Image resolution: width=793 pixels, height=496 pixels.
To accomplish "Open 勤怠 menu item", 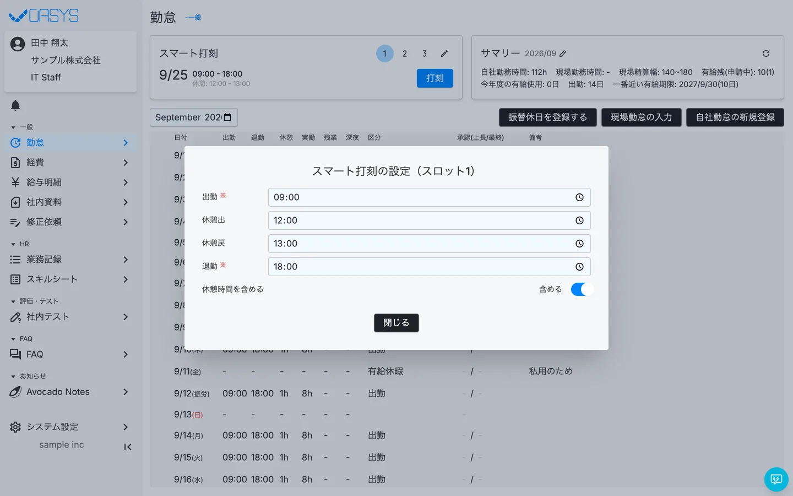I will click(70, 143).
